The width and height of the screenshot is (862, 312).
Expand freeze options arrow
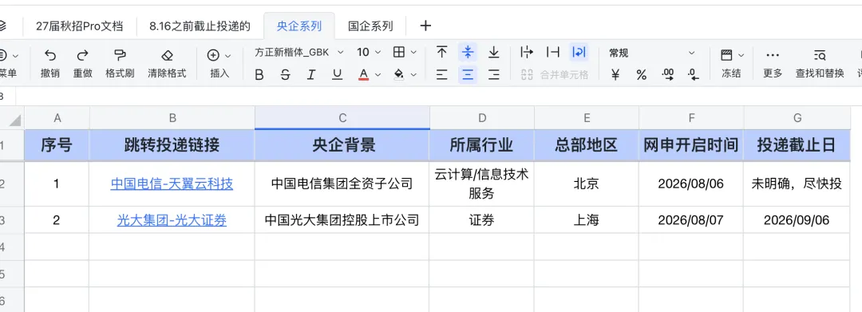tap(741, 55)
